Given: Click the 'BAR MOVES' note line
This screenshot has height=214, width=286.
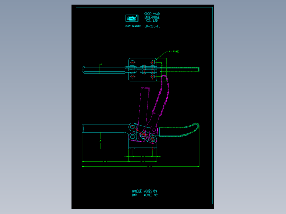Looking at the screenshot, I should (x=145, y=195).
